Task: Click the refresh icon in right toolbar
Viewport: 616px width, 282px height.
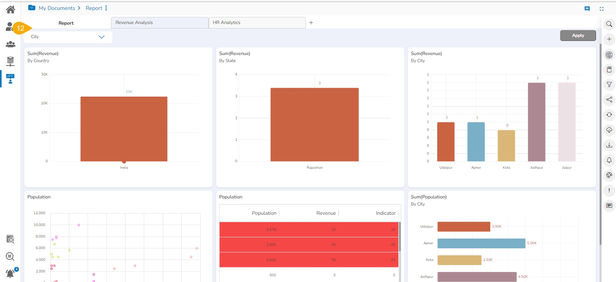Action: tap(609, 115)
